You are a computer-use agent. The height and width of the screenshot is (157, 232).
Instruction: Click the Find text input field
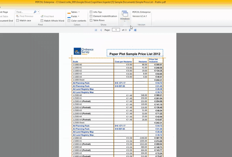tap(24, 12)
